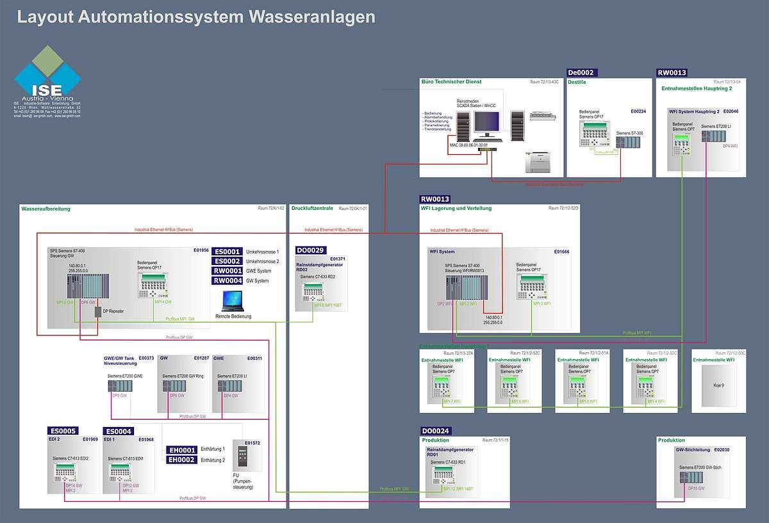
Task: Click the E02030 GW-Stichleitung number
Action: [722, 450]
